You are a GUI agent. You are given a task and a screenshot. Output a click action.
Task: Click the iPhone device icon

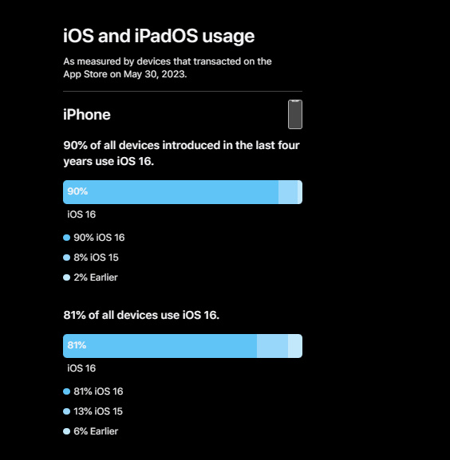tap(295, 115)
